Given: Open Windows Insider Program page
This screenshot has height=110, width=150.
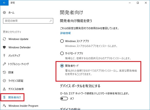Looking at the screenshot, I should (23, 106).
